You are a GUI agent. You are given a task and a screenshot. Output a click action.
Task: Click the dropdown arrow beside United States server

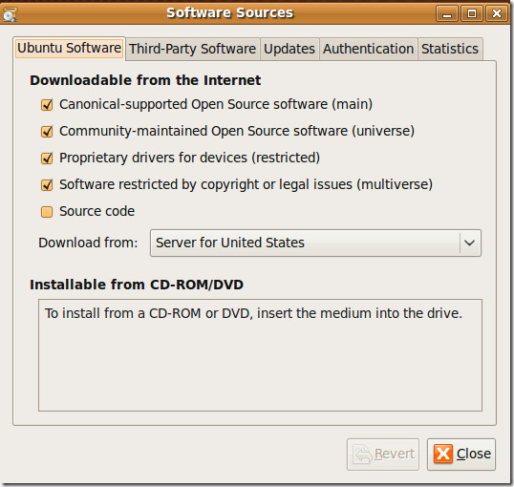pos(470,243)
